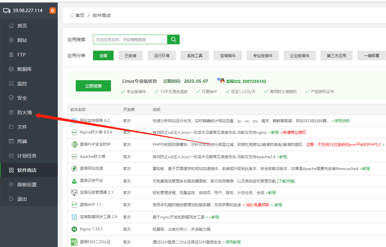This screenshot has height=247, width=386.
Task: Click the Nginx 1.16.1 software name
Action: point(91,229)
